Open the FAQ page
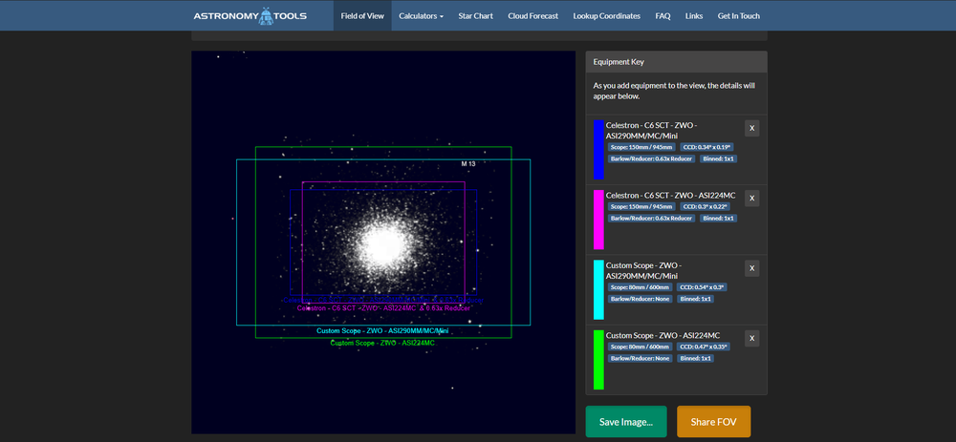Viewport: 956px width, 442px height. [x=663, y=15]
